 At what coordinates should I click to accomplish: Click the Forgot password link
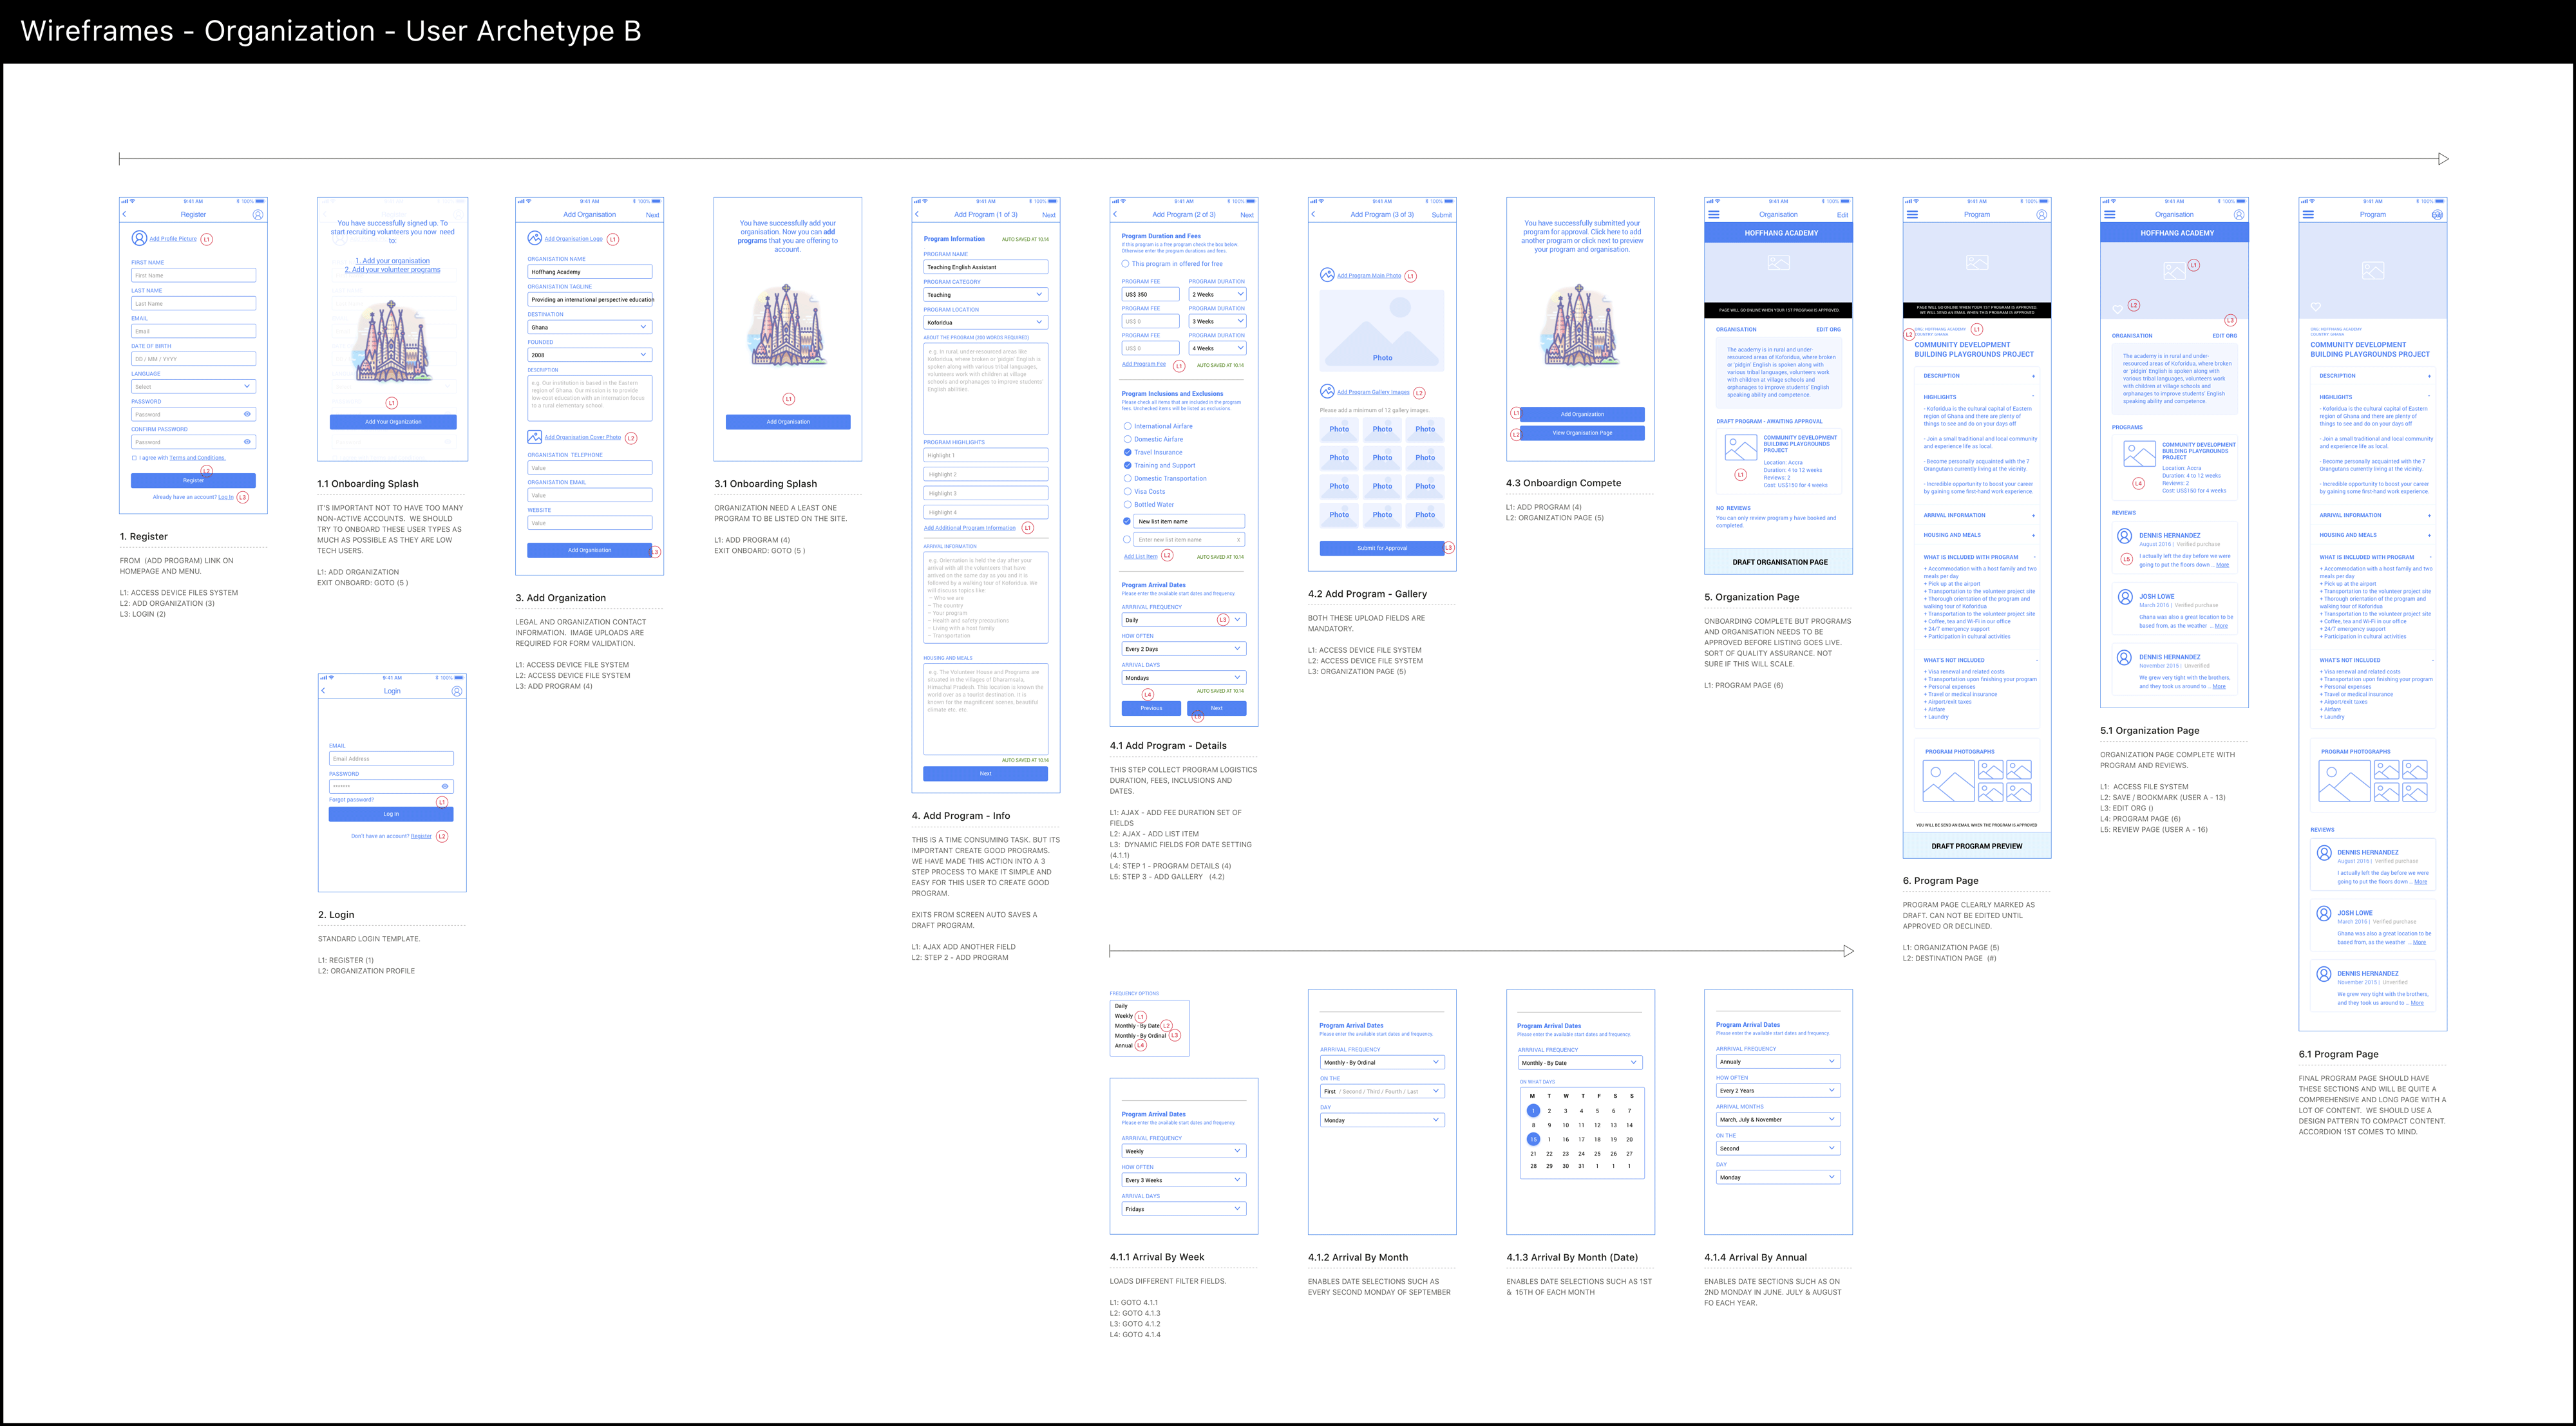pyautogui.click(x=351, y=800)
